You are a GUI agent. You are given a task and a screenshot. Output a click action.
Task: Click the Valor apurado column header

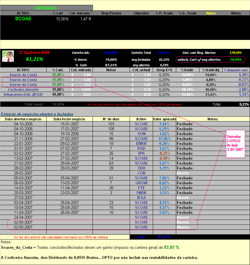pos(164,119)
